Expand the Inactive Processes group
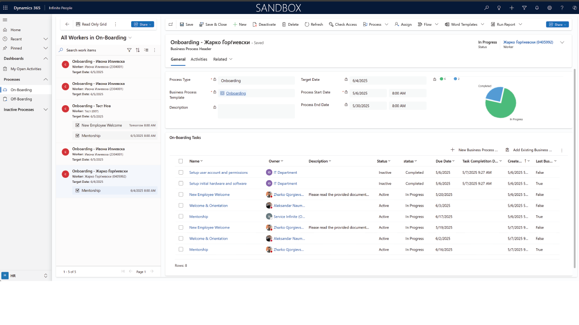The width and height of the screenshot is (579, 325). tap(46, 110)
